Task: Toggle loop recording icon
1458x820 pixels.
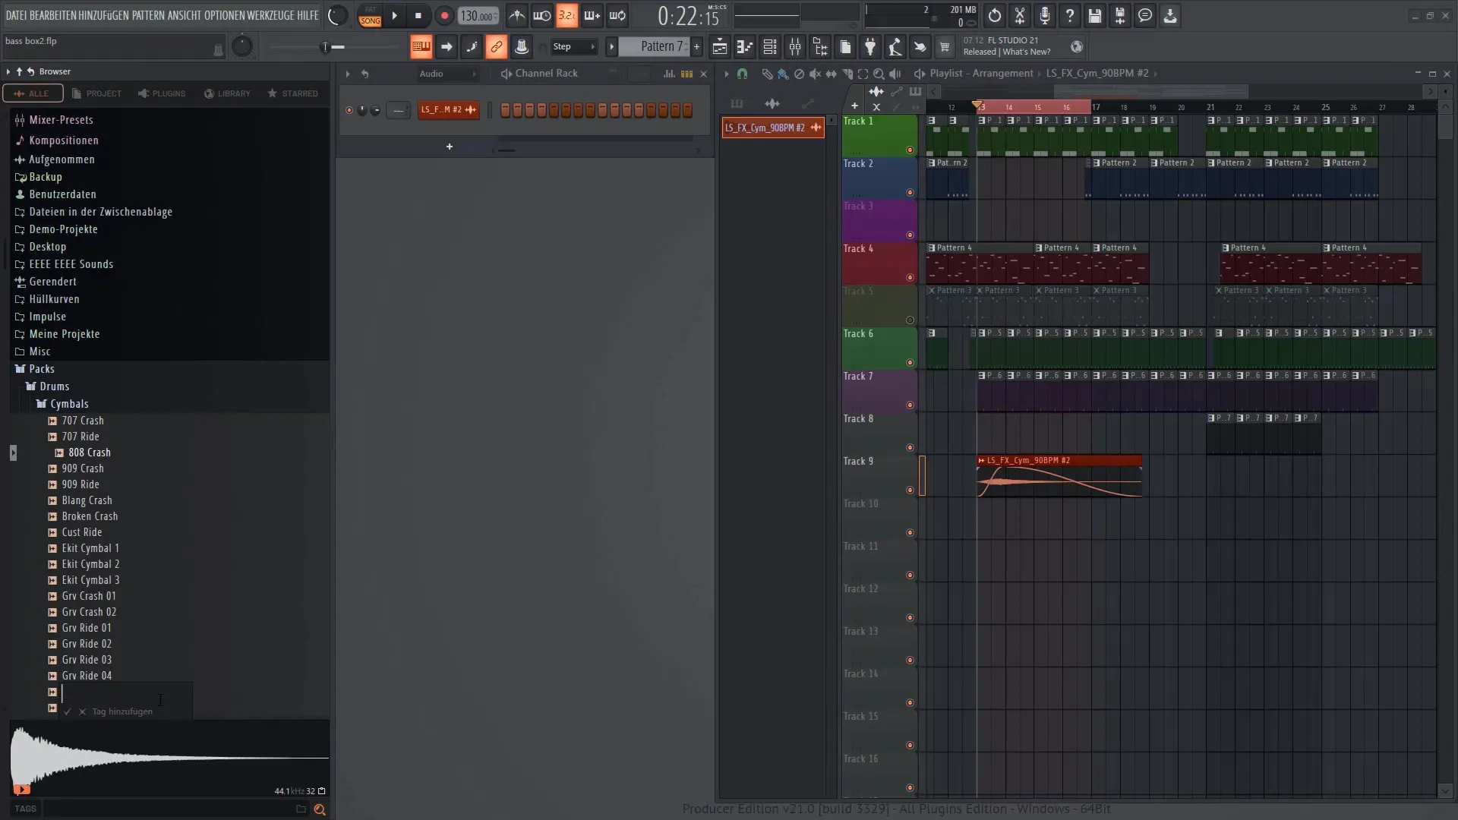Action: (617, 16)
